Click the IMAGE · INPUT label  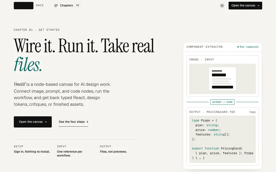tap(202, 60)
